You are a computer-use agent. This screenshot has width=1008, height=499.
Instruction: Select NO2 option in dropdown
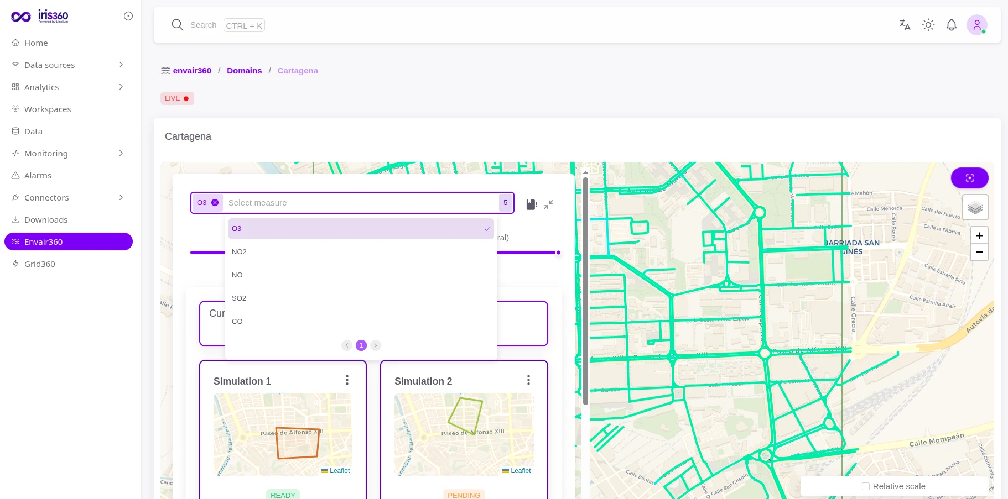361,252
